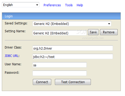Image resolution: width=125 pixels, height=96 pixels.
Task: Click the Saved Settings label text
Action: [x=16, y=23]
